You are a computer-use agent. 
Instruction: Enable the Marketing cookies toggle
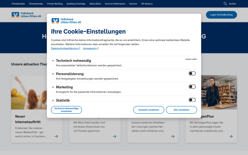pyautogui.click(x=192, y=87)
